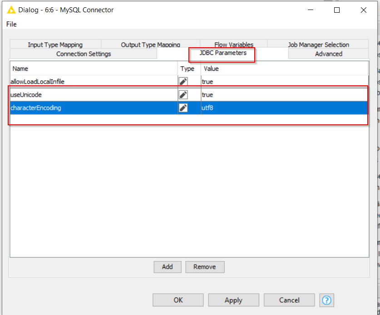The height and width of the screenshot is (315, 380).
Task: Click the pencil type icon for allowLoadLocalInfile
Action: tap(183, 81)
